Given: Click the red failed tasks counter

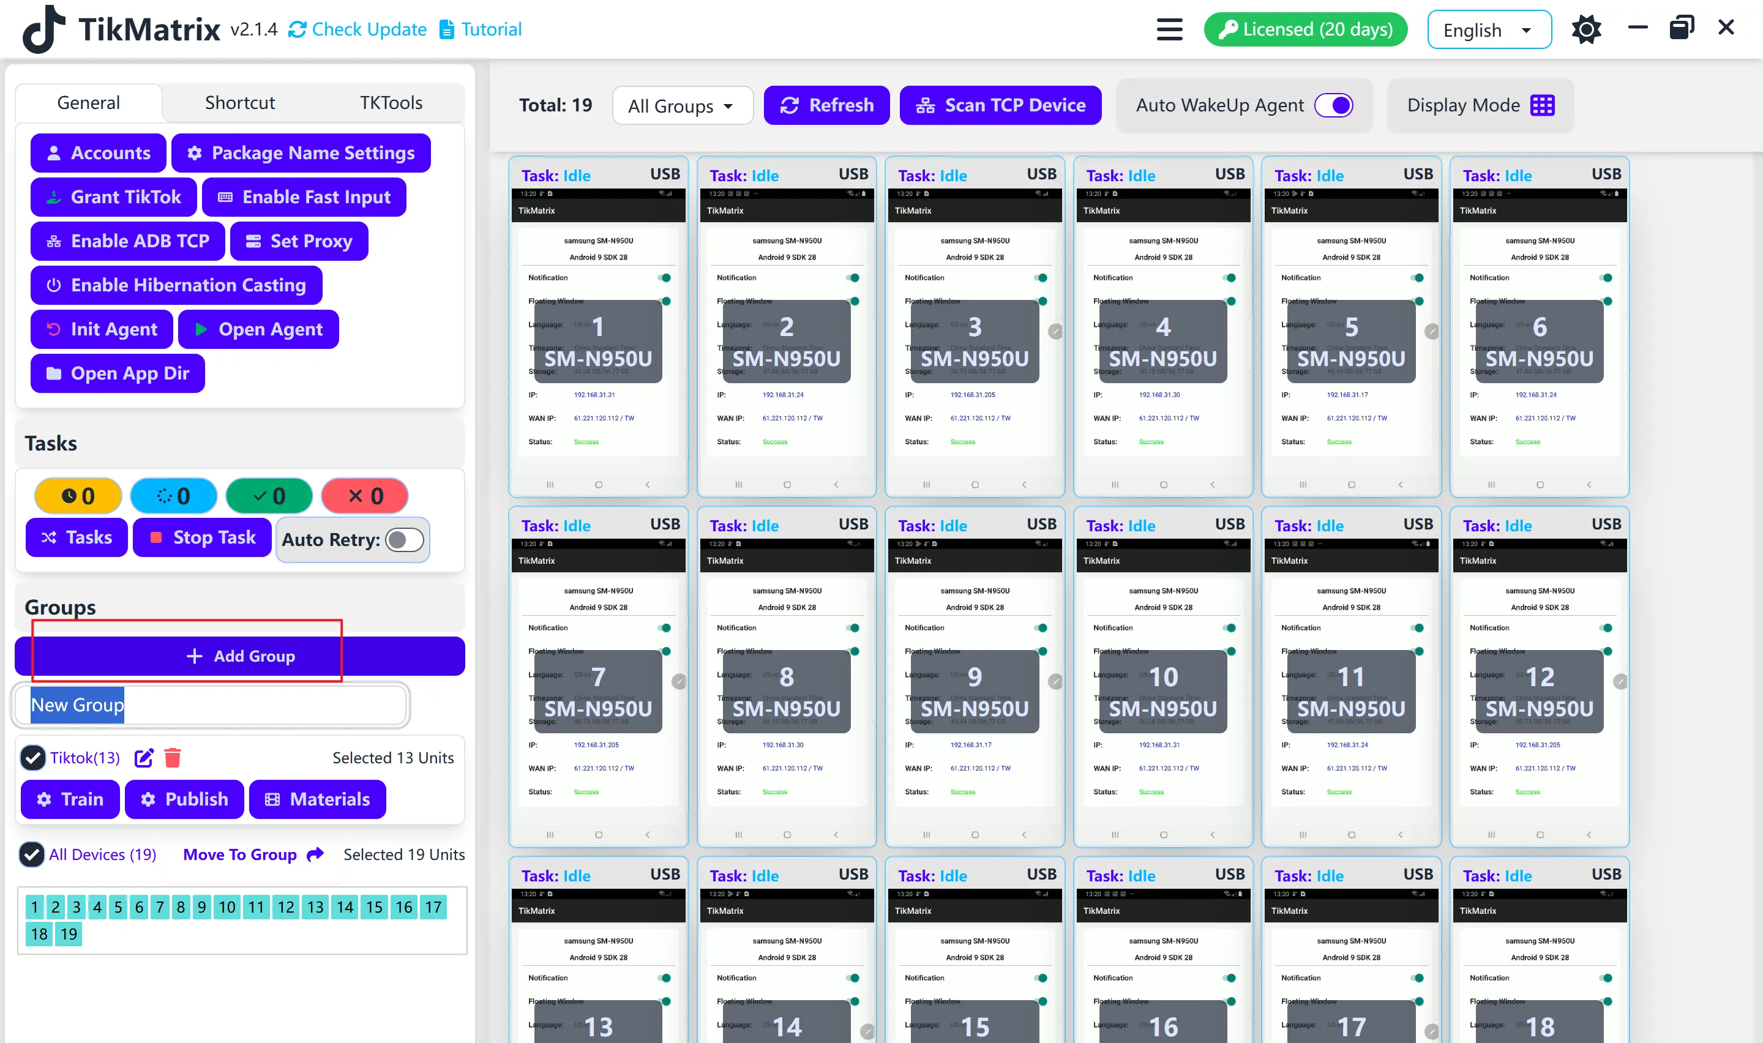Looking at the screenshot, I should pos(365,496).
